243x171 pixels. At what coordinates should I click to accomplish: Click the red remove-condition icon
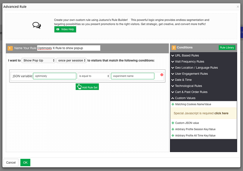[x=162, y=75]
